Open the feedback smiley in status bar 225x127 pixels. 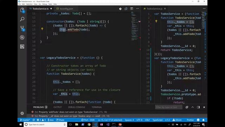[x=198, y=120]
